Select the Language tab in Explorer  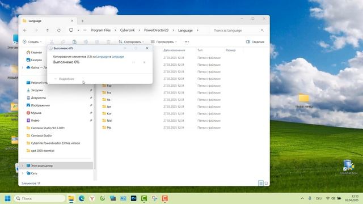point(48,21)
